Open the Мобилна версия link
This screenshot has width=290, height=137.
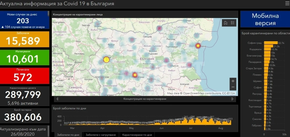(x=265, y=19)
